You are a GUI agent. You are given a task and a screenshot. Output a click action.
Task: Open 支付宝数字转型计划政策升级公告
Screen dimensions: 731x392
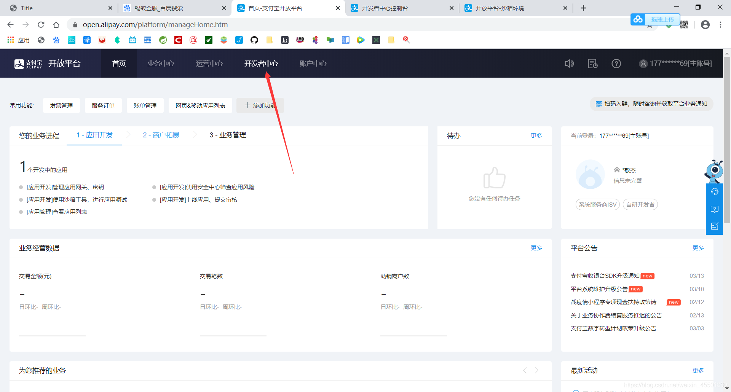[613, 328]
